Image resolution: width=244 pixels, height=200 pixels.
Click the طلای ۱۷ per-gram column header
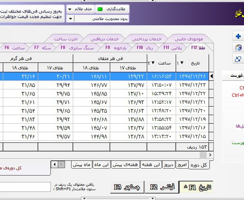pyautogui.click(x=55, y=68)
